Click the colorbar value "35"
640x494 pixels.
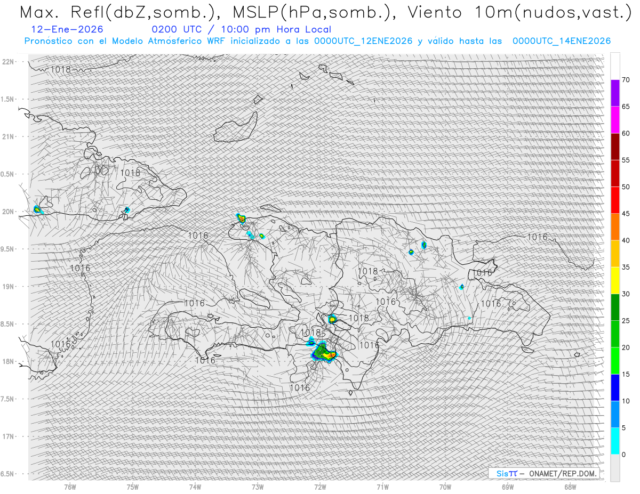[x=626, y=267]
